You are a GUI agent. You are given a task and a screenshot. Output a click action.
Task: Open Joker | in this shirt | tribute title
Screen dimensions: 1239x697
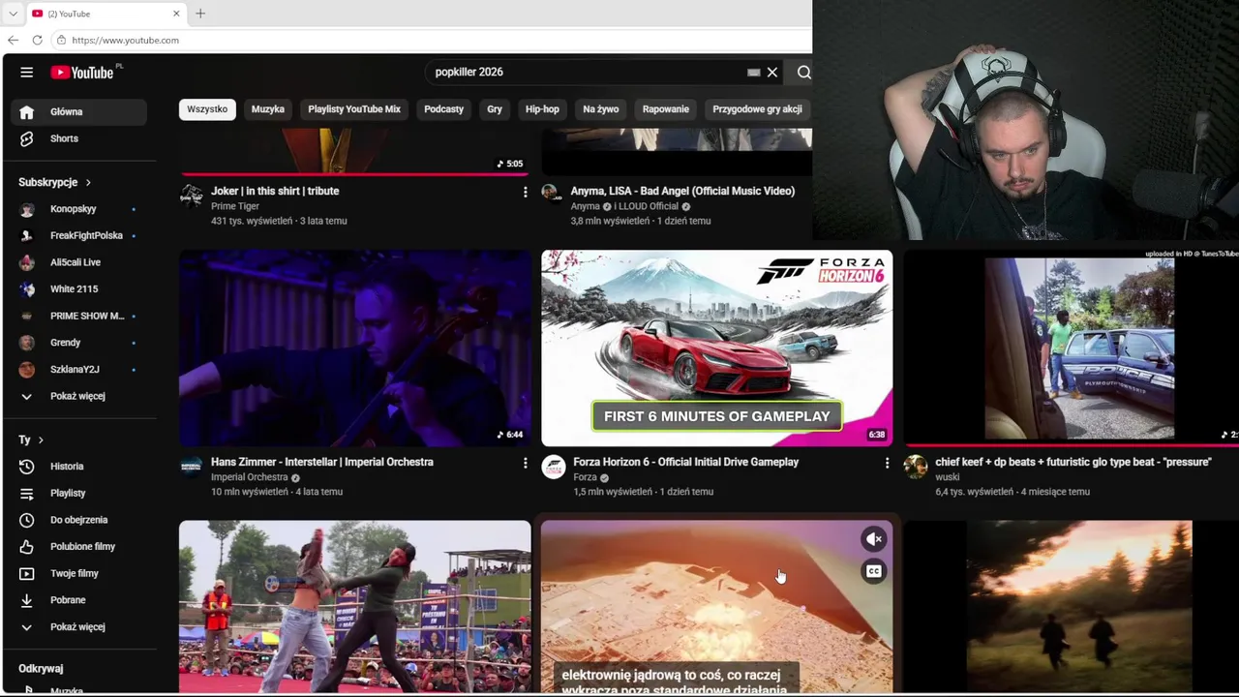(x=275, y=191)
